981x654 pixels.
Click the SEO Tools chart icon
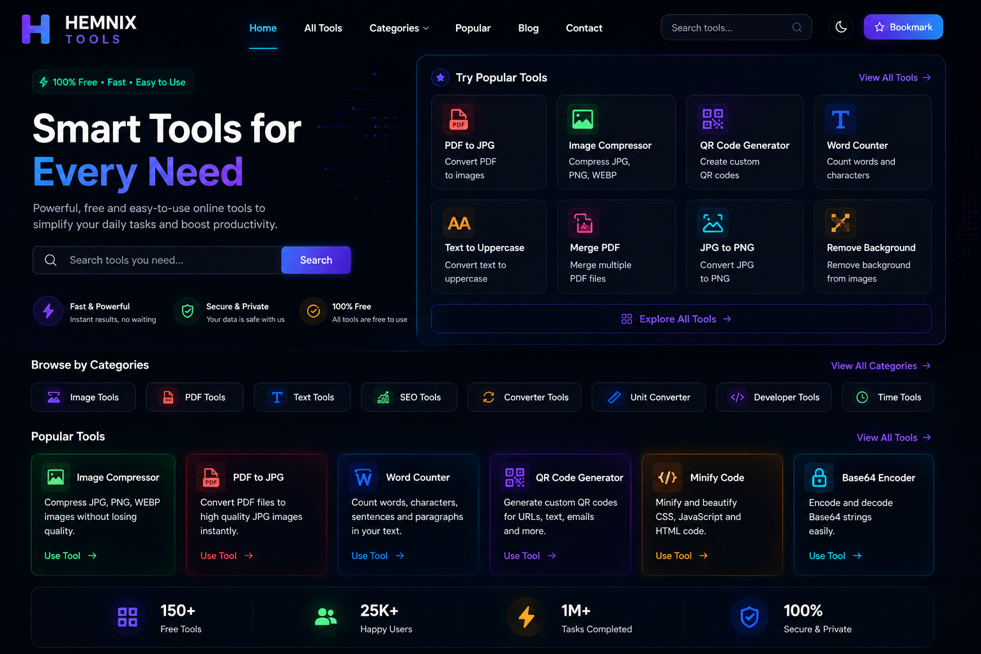[x=383, y=397]
